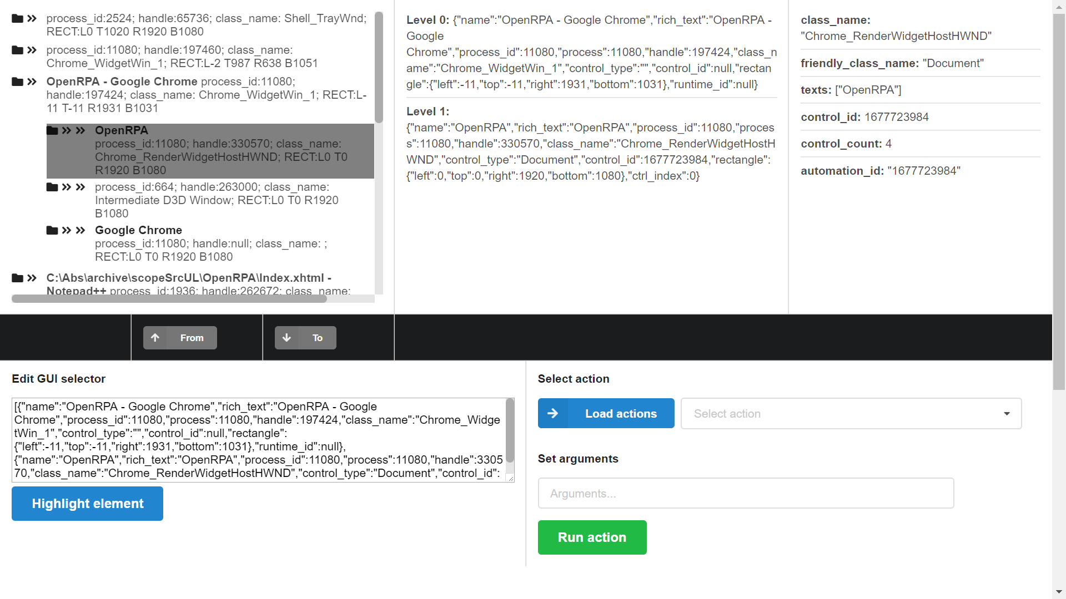Click inside the GUI selector text area
Screen dimensions: 1066x599
[259, 440]
